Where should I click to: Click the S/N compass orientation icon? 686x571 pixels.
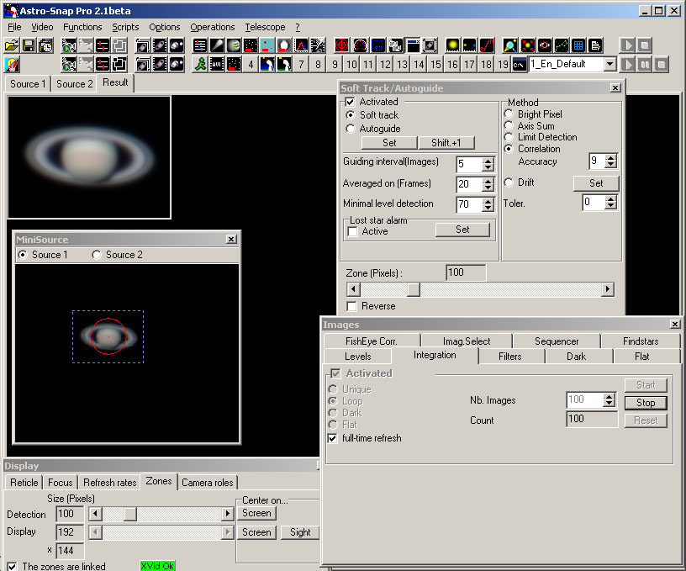click(x=487, y=45)
